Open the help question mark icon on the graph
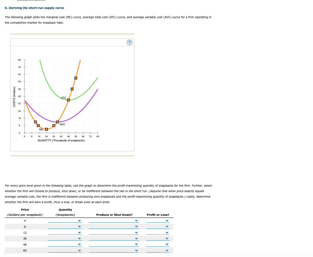This screenshot has height=257, width=313. [x=130, y=42]
